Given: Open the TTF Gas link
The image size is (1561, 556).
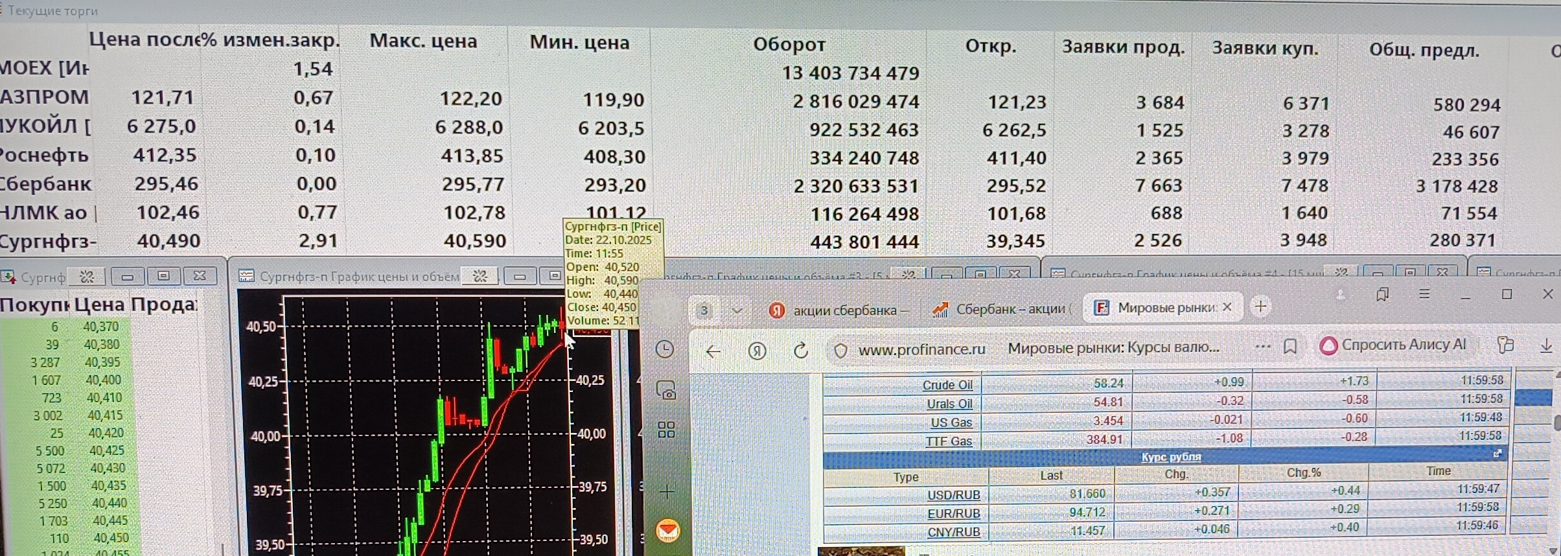Looking at the screenshot, I should tap(949, 441).
